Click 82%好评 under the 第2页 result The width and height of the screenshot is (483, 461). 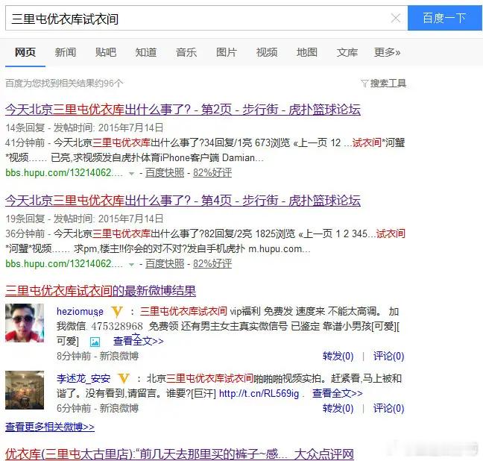212,172
